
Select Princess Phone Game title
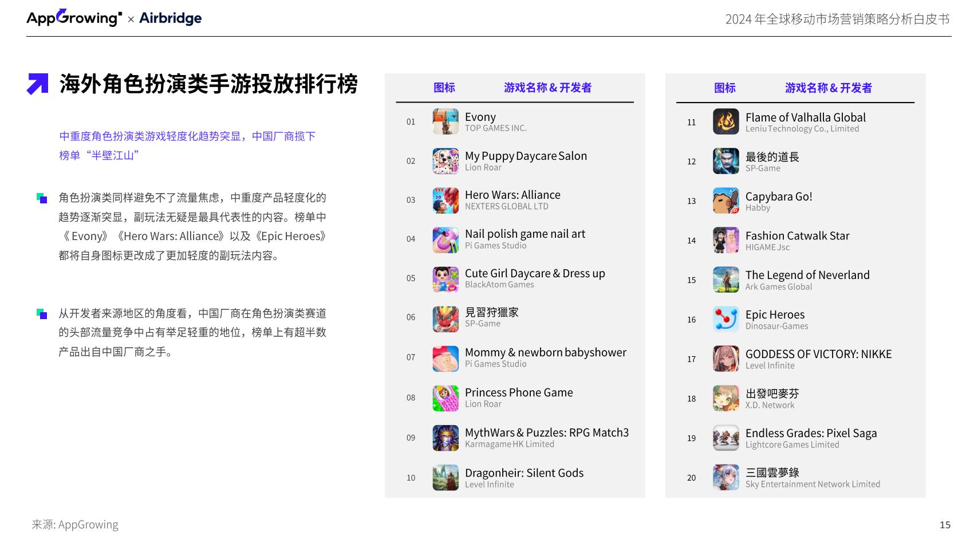click(519, 392)
